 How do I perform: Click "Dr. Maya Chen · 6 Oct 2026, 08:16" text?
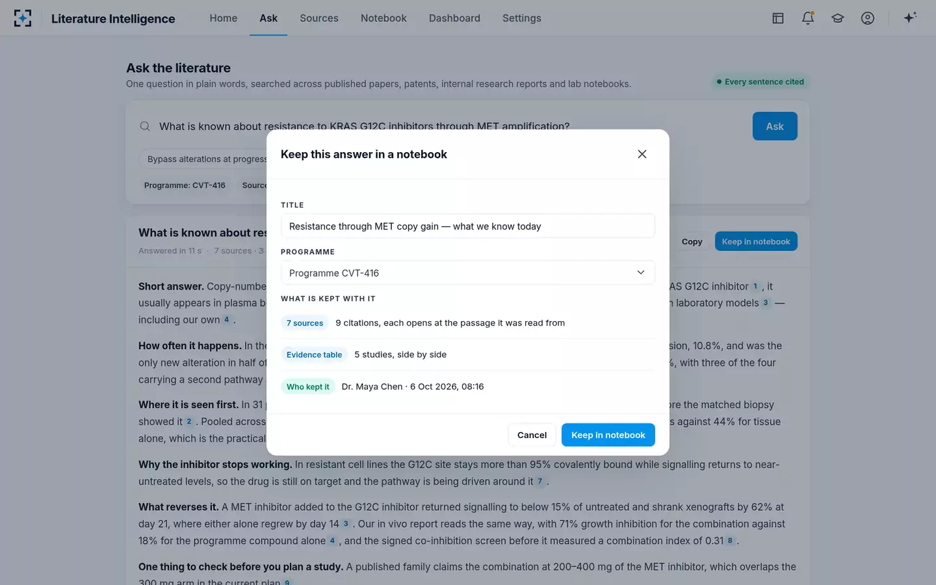pos(413,387)
